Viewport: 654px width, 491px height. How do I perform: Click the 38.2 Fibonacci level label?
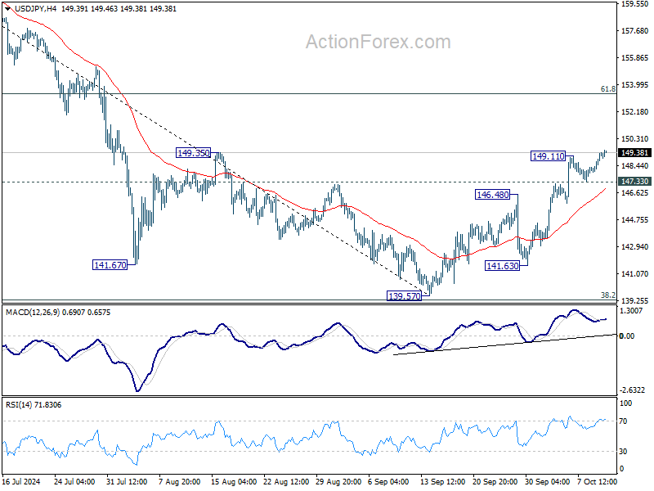coord(607,295)
